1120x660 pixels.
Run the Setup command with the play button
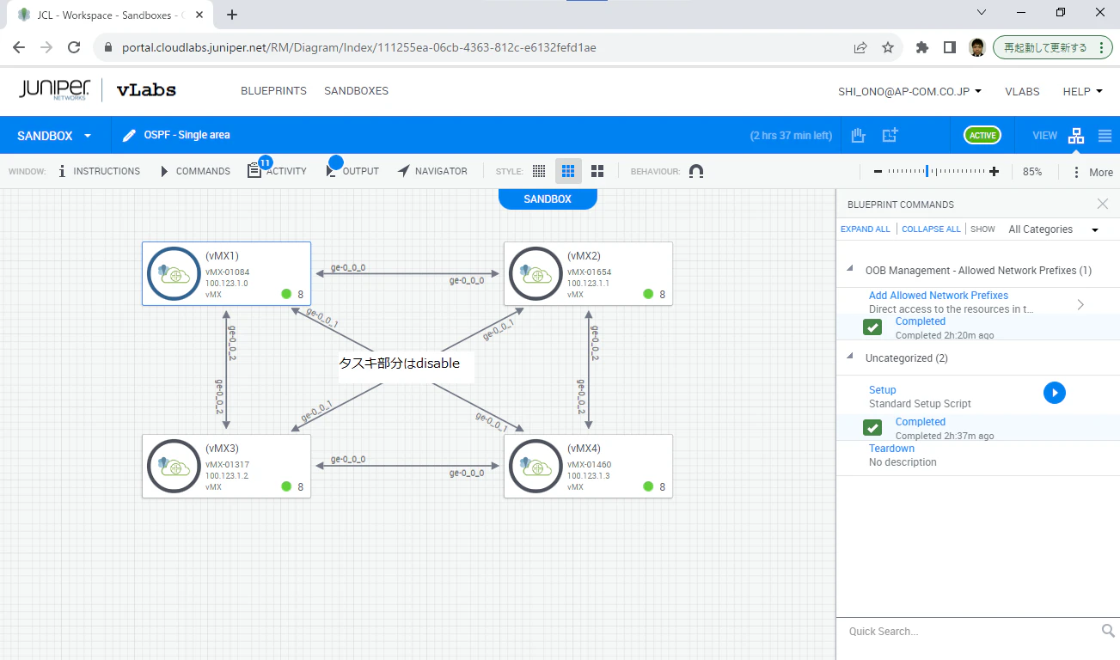pyautogui.click(x=1055, y=393)
